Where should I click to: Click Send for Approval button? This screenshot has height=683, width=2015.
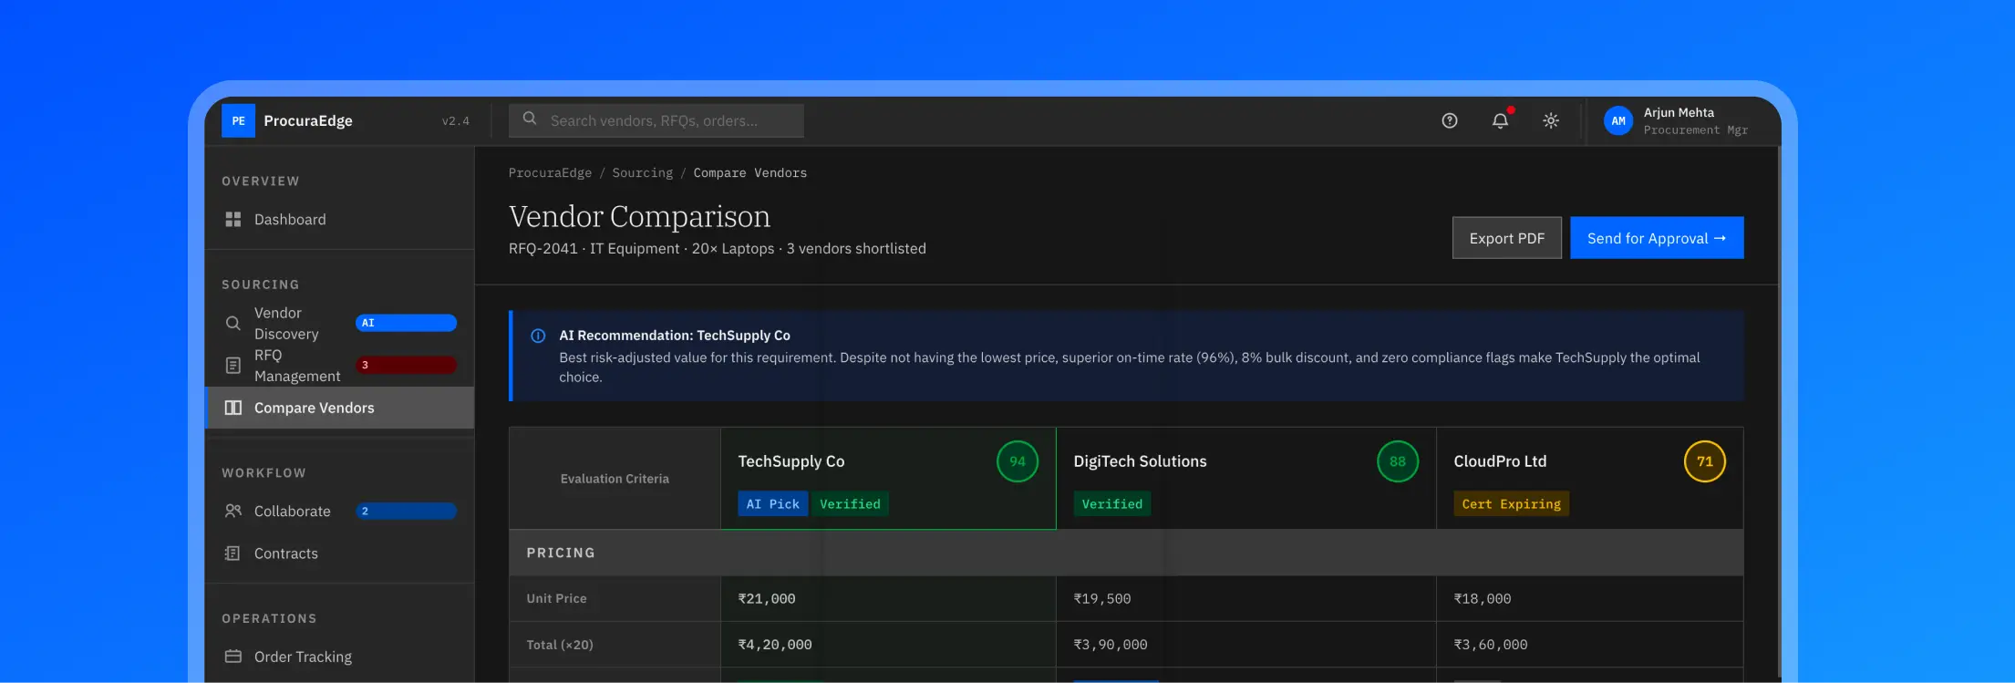(x=1657, y=238)
